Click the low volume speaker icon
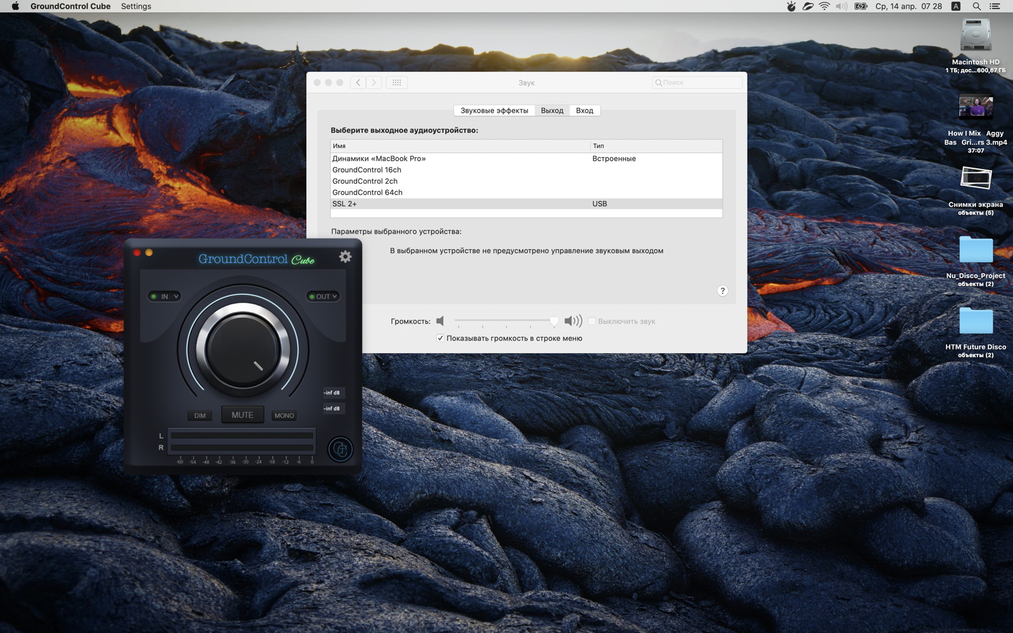Image resolution: width=1013 pixels, height=633 pixels. pyautogui.click(x=440, y=321)
